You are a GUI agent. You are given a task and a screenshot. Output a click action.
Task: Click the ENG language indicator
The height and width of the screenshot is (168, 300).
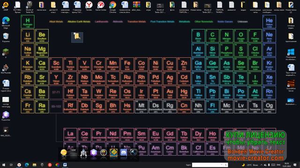click(x=278, y=165)
